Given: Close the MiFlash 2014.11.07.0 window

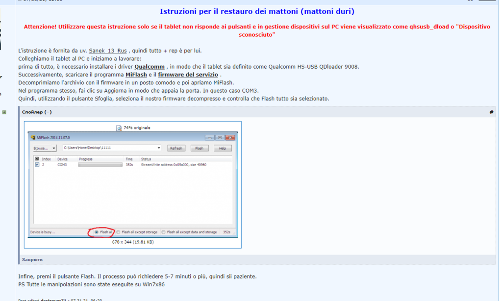Looking at the screenshot, I should pos(230,138).
